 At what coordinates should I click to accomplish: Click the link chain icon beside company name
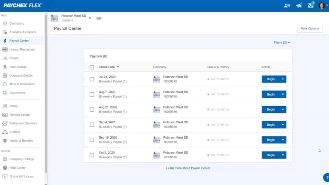(x=99, y=18)
